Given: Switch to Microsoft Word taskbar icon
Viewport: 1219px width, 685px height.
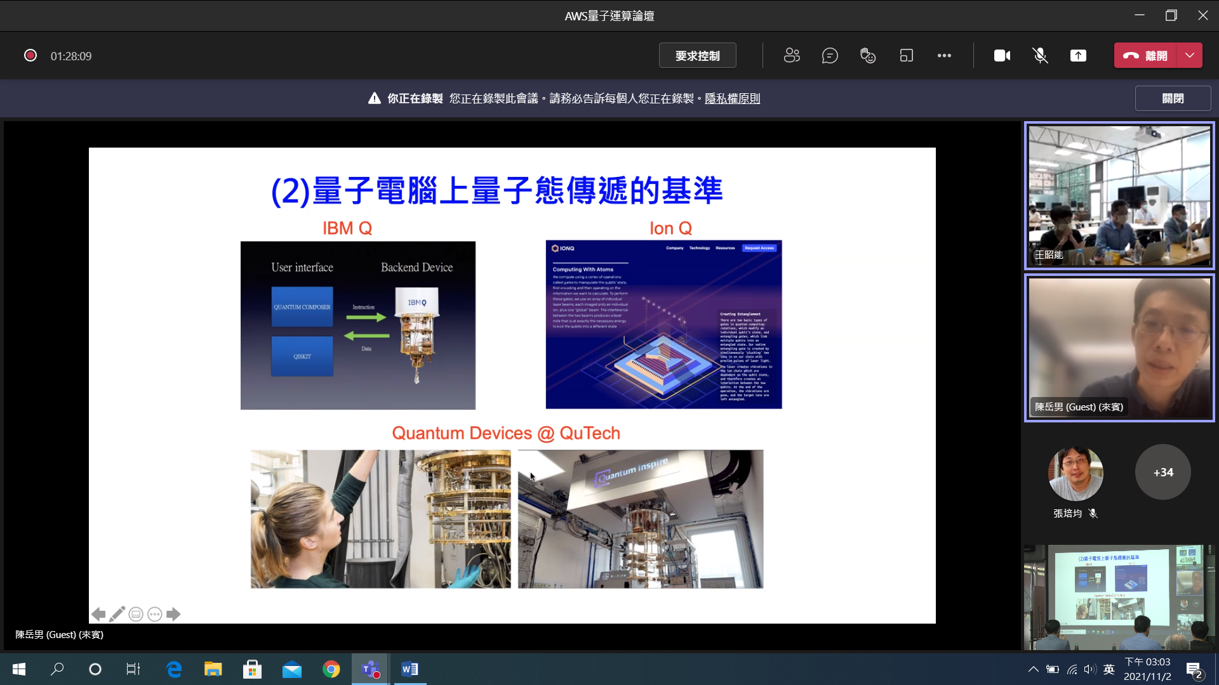Looking at the screenshot, I should [410, 669].
